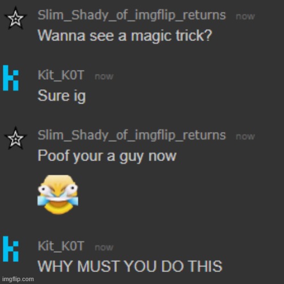This screenshot has height=284, width=284.
Task: Click the blue K avatar beside WHY MUST YOU
Action: click(x=11, y=249)
